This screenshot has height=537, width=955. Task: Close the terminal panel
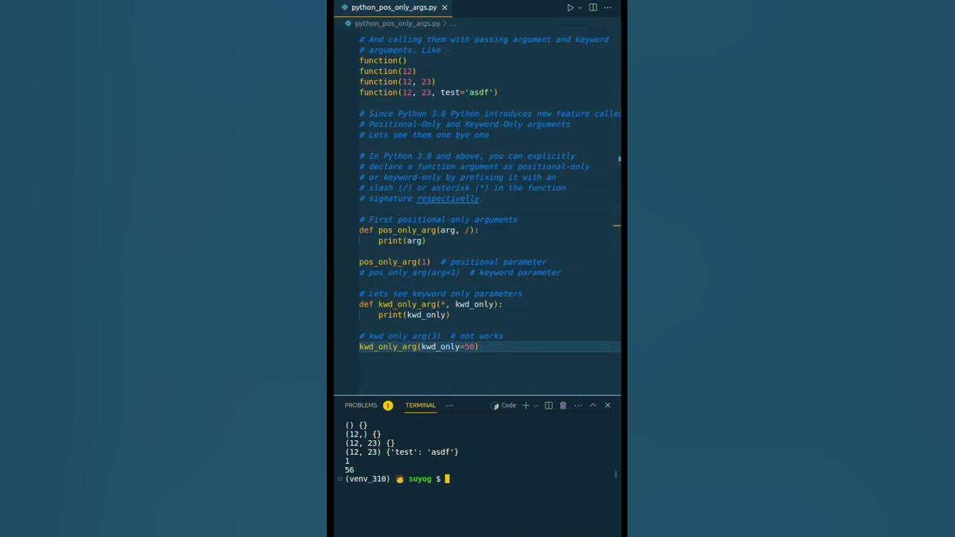point(607,406)
